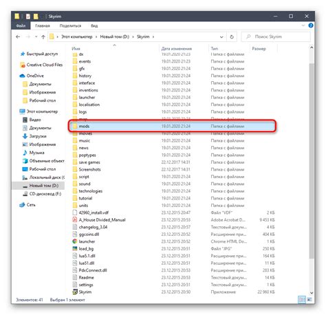This screenshot has height=315, width=326.
Task: Sort by Размер column header
Action: (259, 49)
